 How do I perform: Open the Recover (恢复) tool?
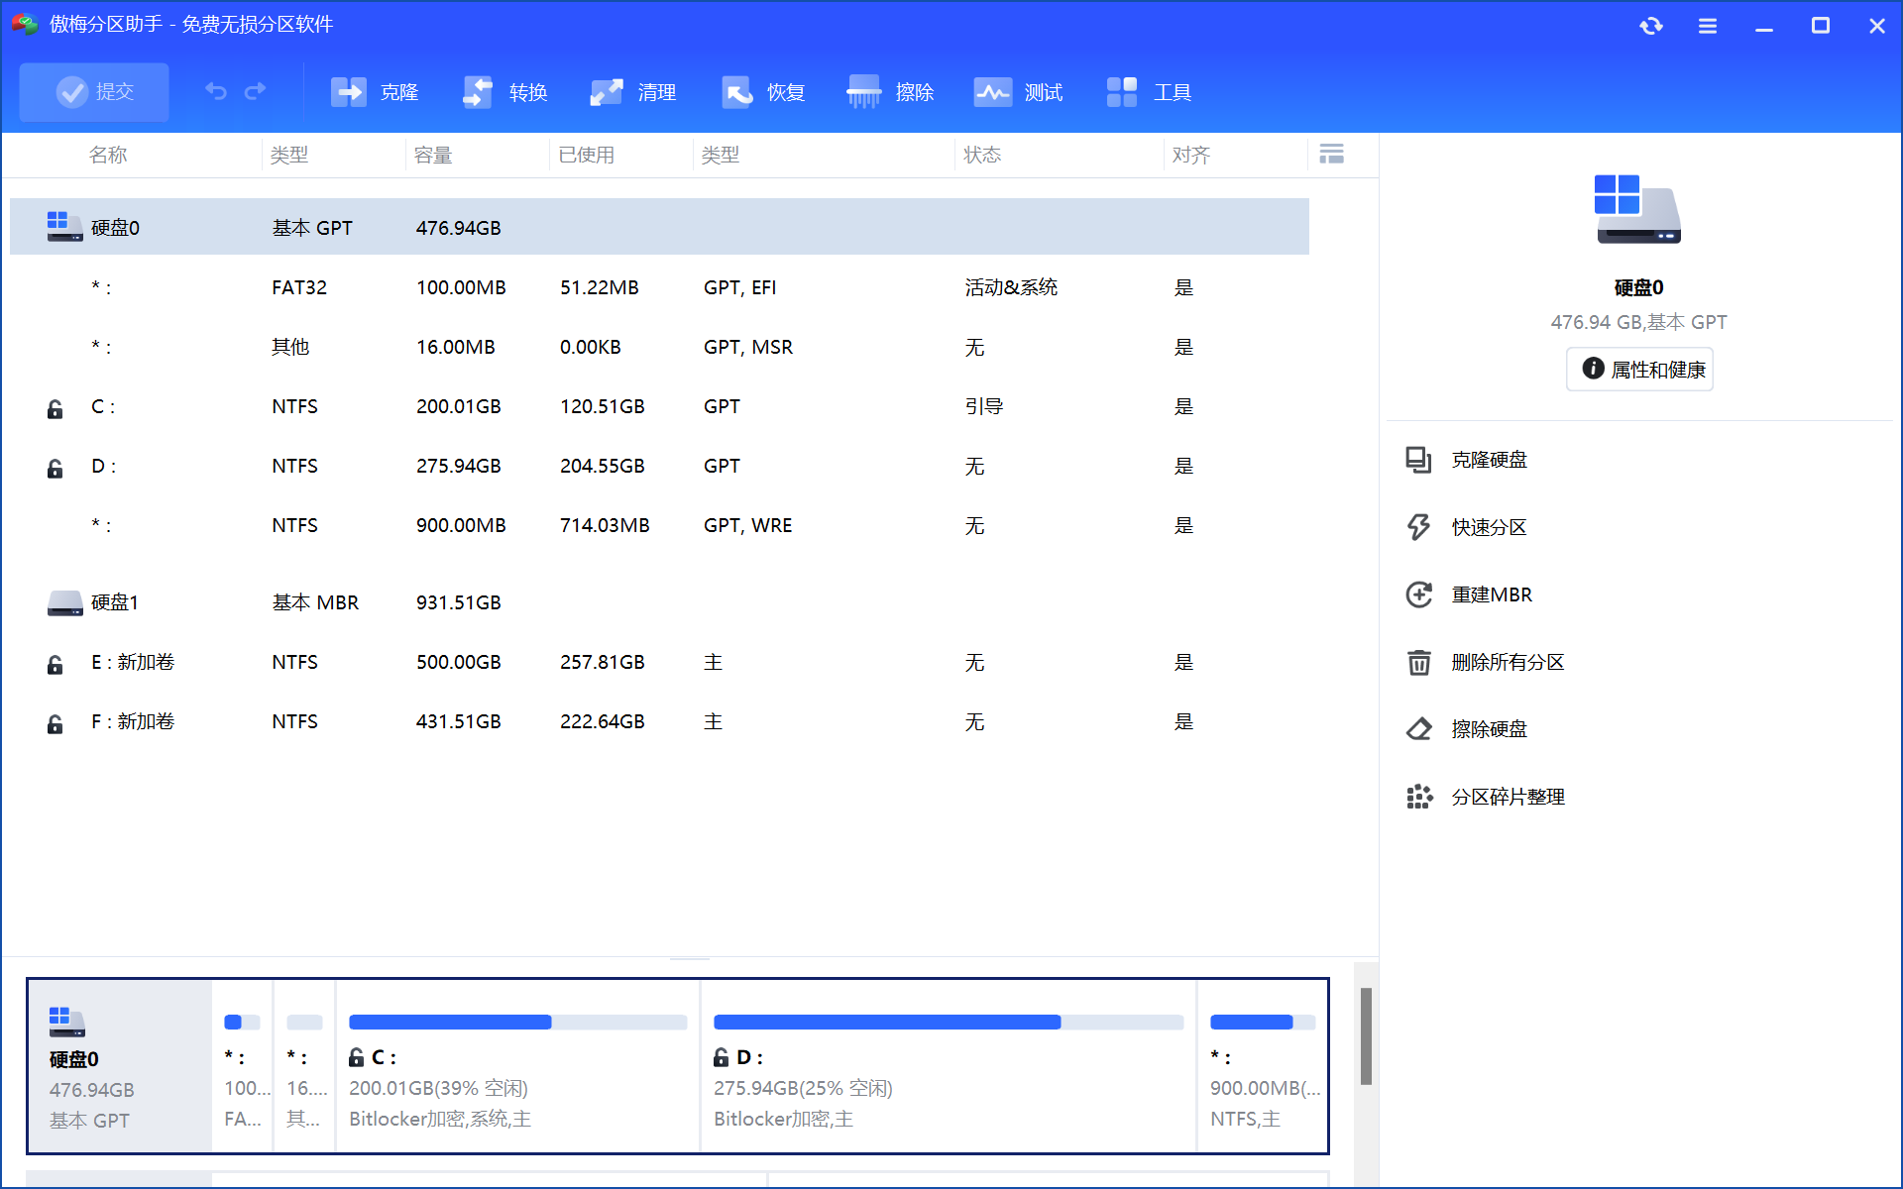(x=762, y=92)
